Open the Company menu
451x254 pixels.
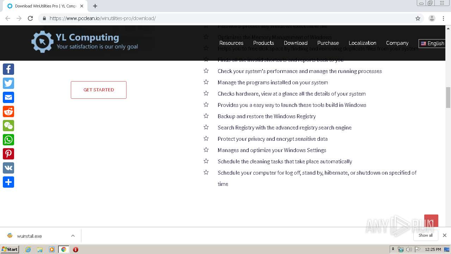(x=397, y=43)
